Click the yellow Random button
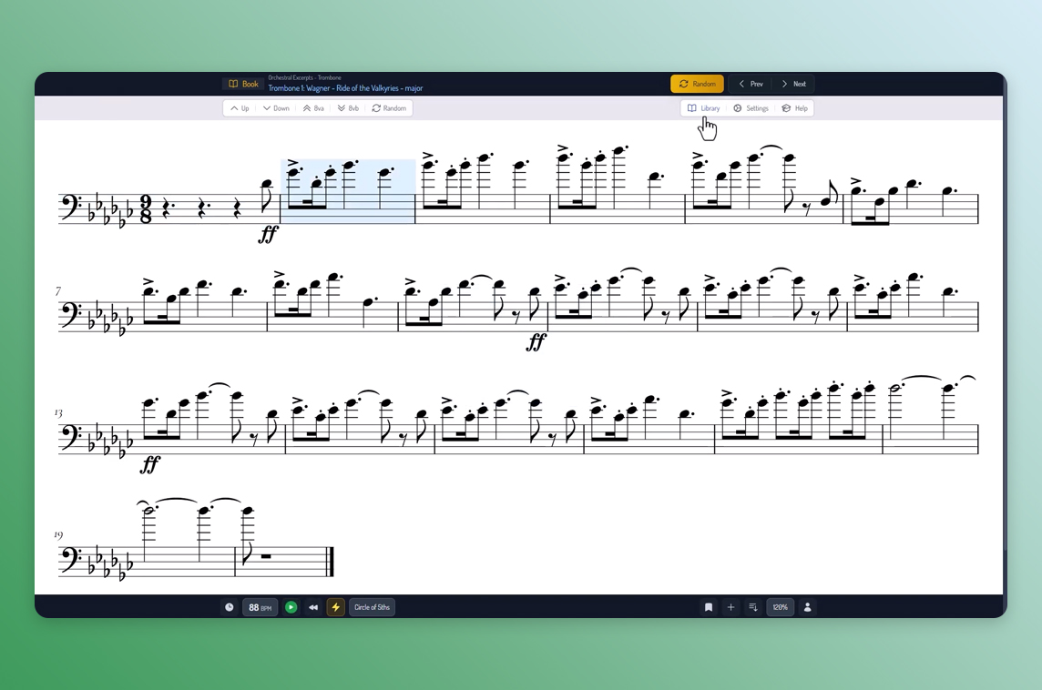 pyautogui.click(x=697, y=84)
